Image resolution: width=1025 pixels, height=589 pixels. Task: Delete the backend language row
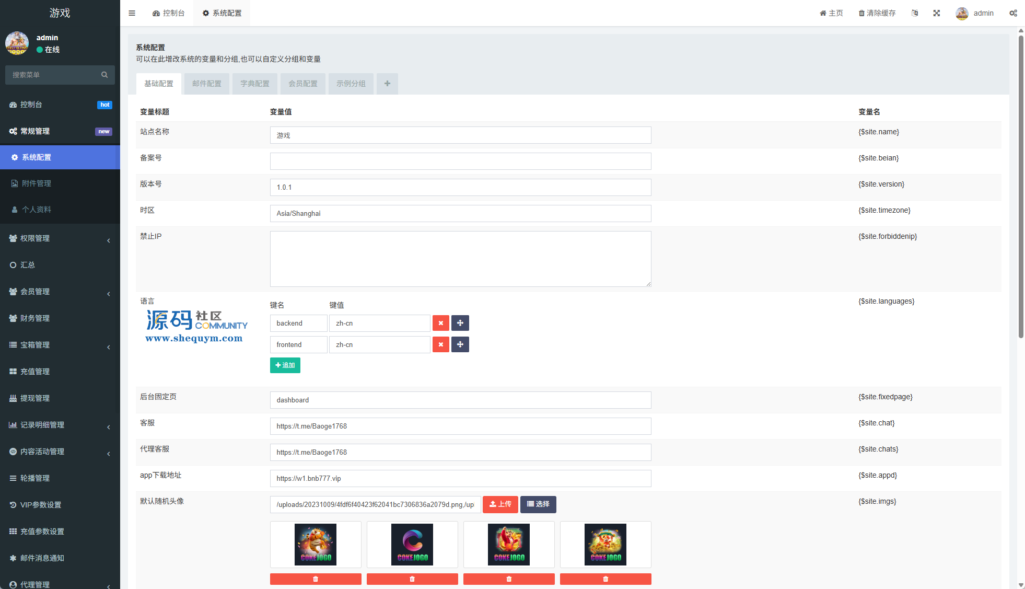[440, 323]
